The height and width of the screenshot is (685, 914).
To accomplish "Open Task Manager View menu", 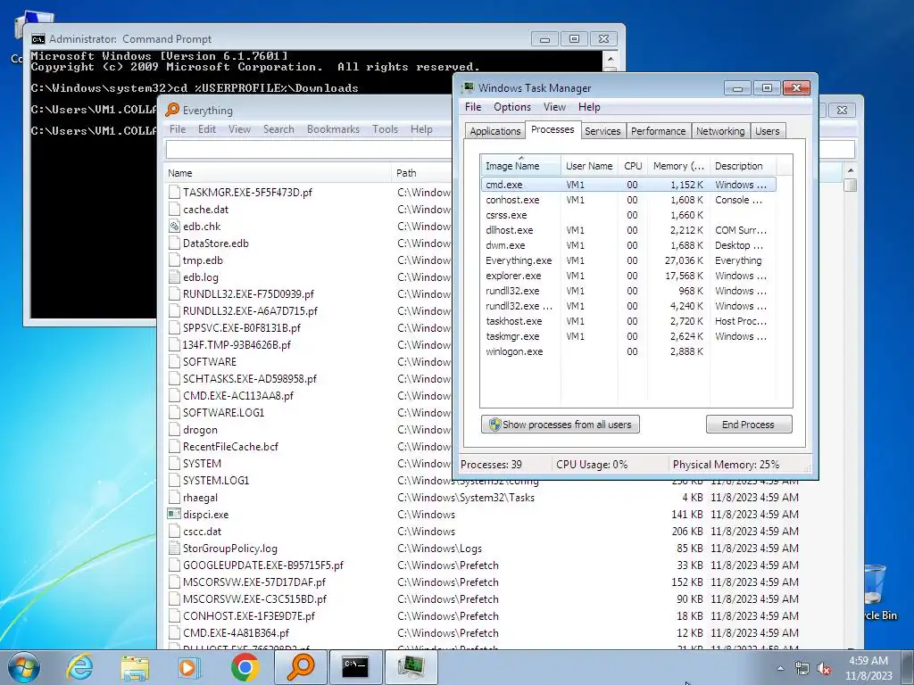I will [x=554, y=107].
